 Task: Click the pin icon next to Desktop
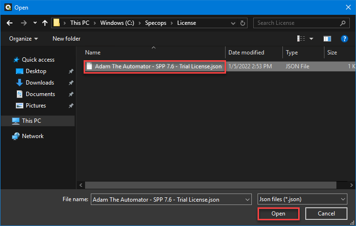tap(71, 71)
